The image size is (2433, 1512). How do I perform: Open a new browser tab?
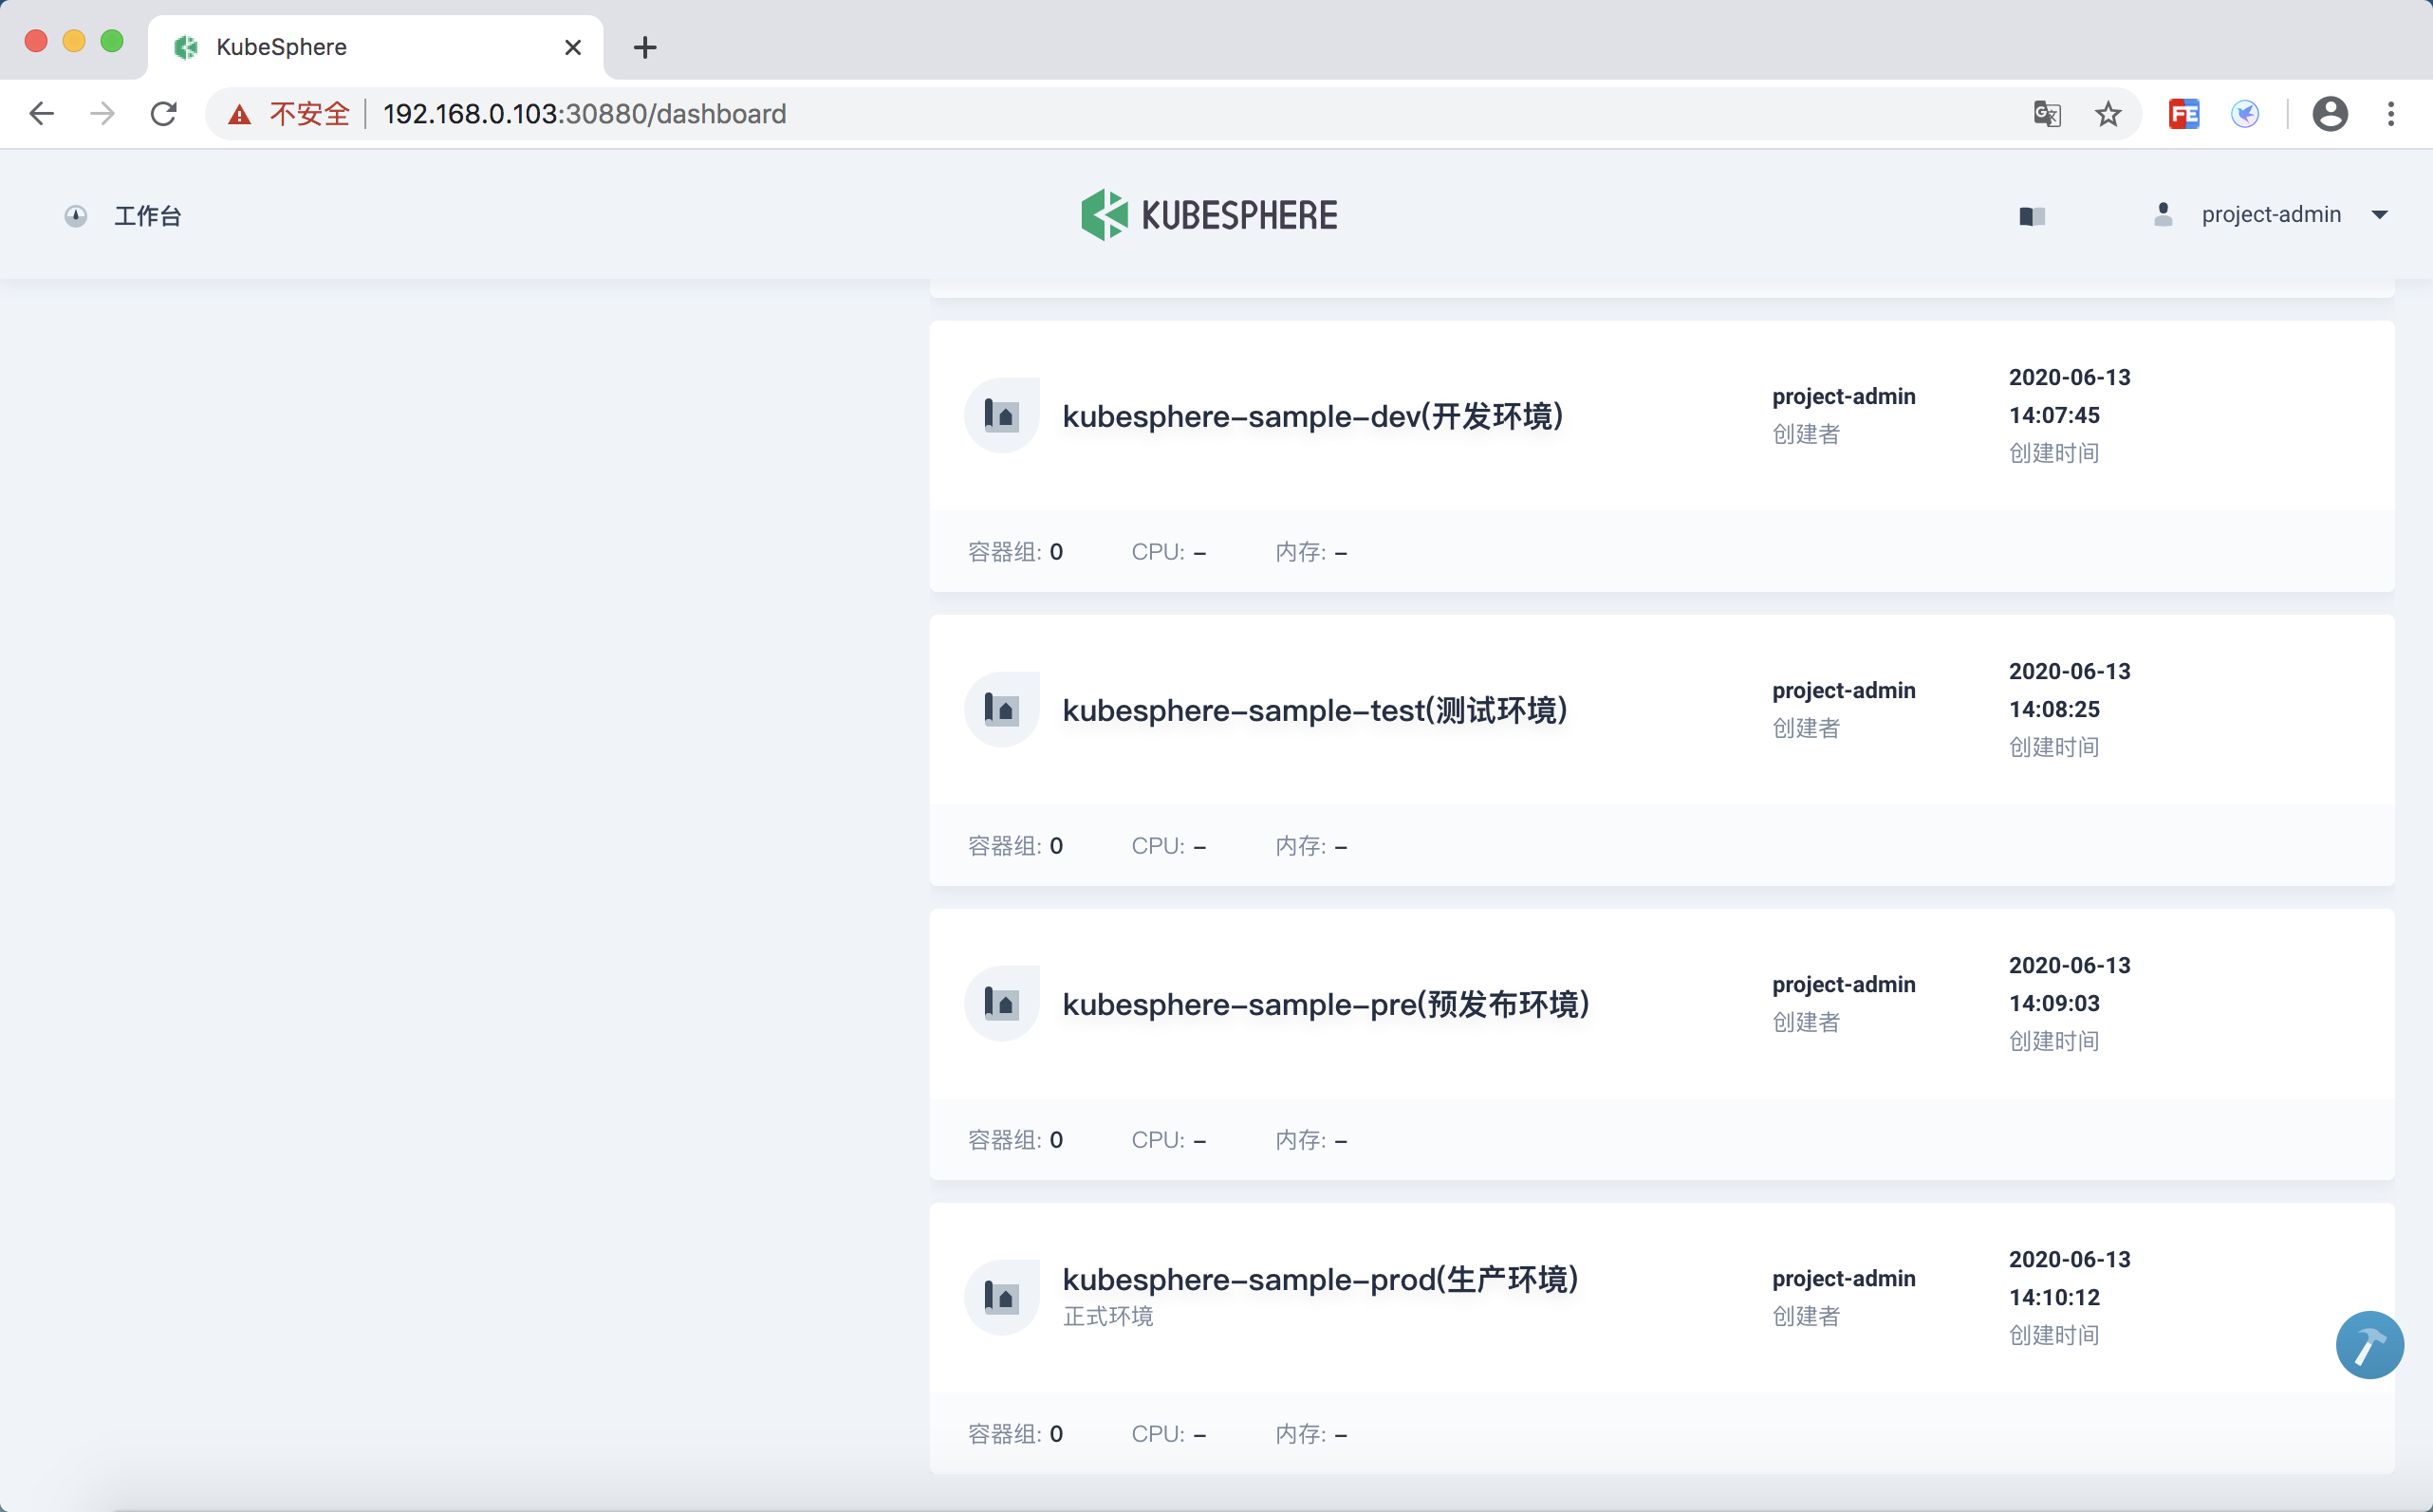pos(645,47)
